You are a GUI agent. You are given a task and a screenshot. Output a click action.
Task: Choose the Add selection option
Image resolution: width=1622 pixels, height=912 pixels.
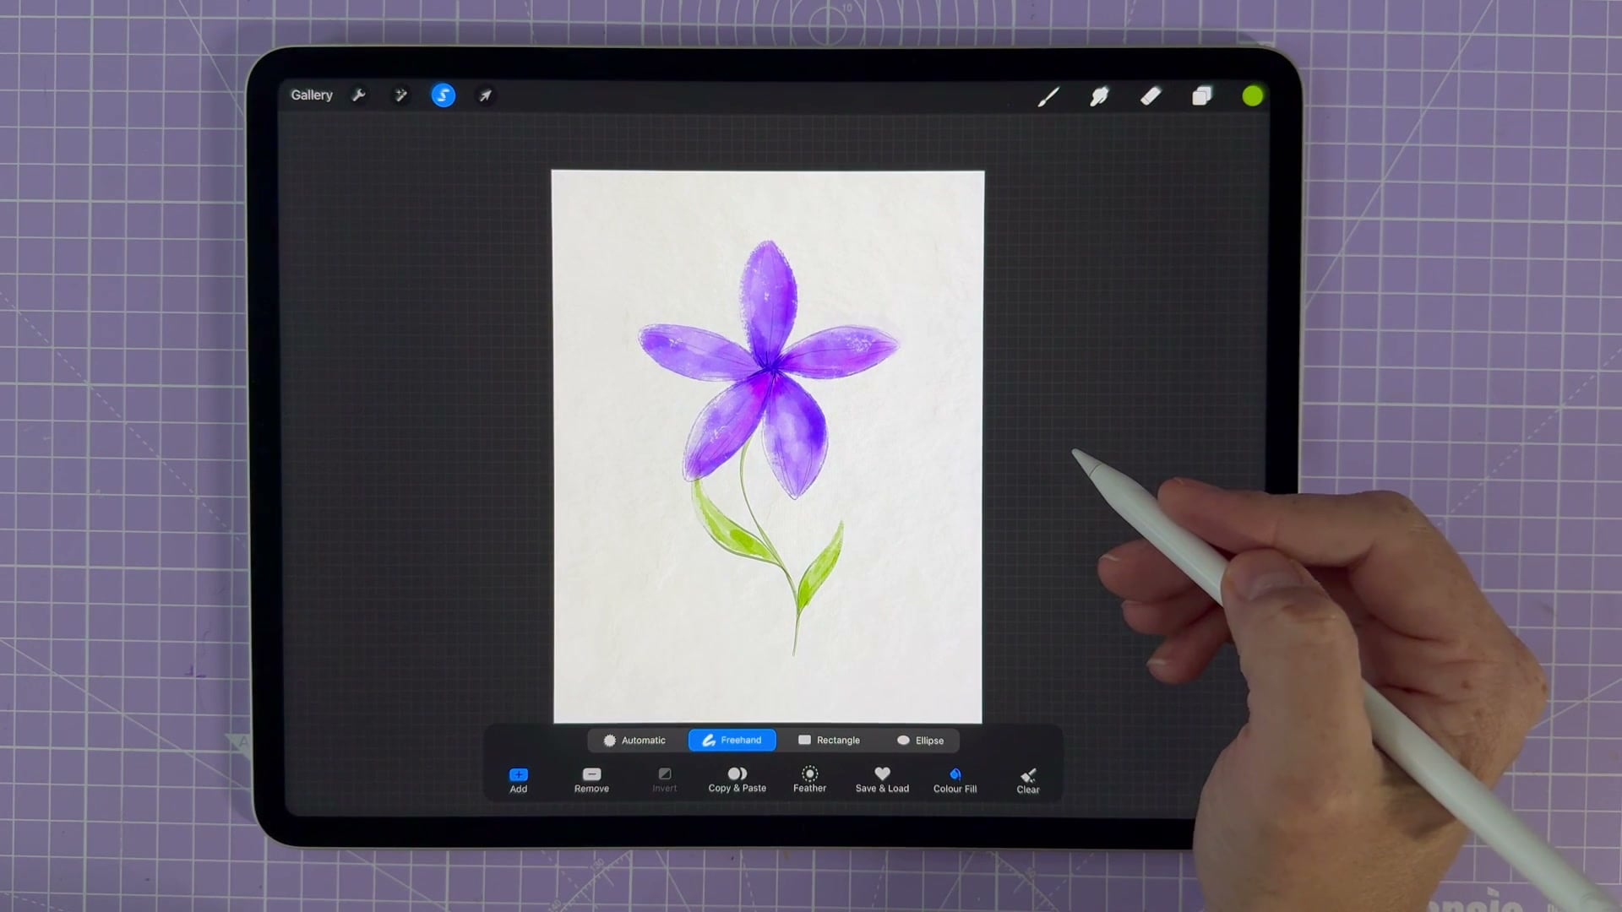tap(519, 780)
